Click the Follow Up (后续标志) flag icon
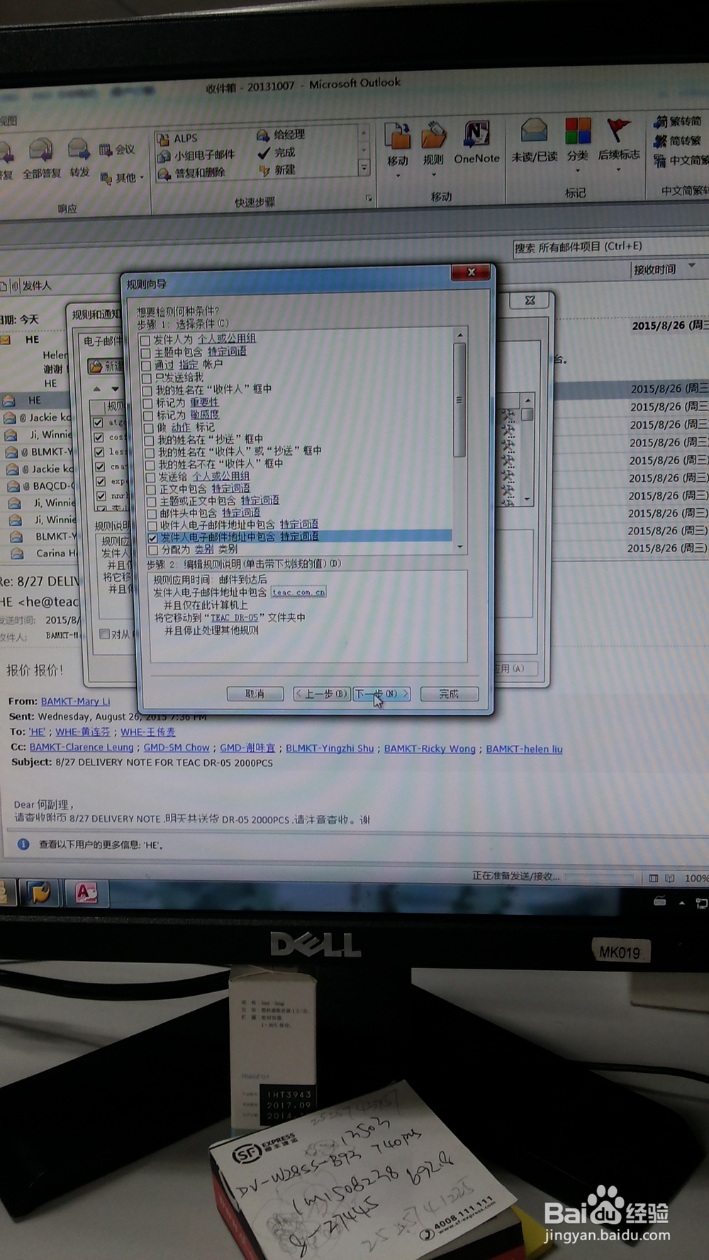Image resolution: width=709 pixels, height=1260 pixels. [x=618, y=131]
